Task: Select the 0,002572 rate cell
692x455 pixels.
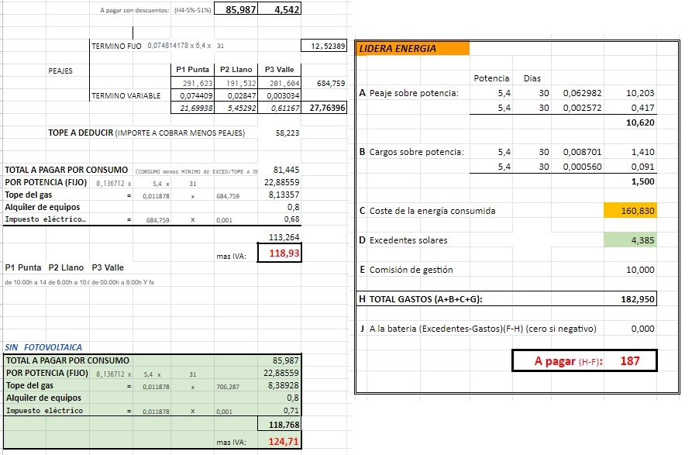Action: pyautogui.click(x=577, y=108)
